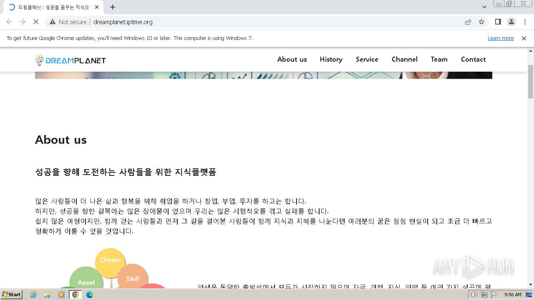
Task: Open the Chrome profile avatar
Action: coord(511,22)
